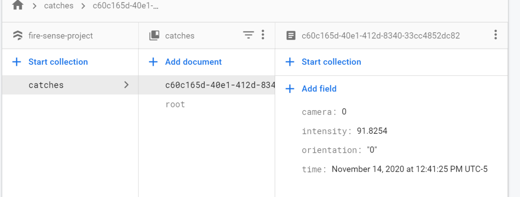The width and height of the screenshot is (520, 197).
Task: Select the c60c165d-40e1-412d document row
Action: tap(219, 85)
